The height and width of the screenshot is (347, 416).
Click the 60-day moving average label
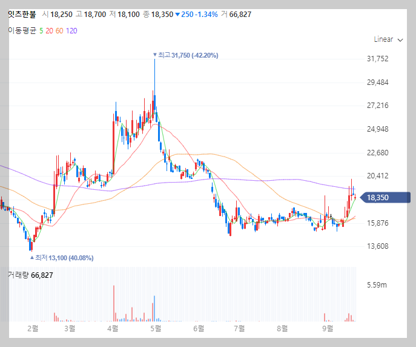tap(59, 31)
